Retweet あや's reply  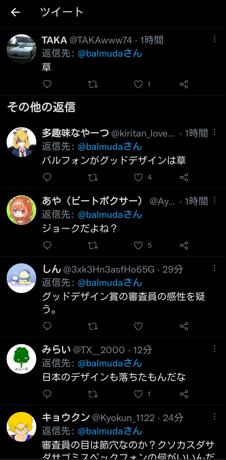click(93, 246)
